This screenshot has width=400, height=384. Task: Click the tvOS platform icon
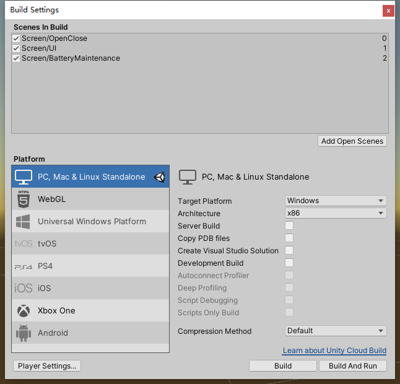[x=24, y=243]
